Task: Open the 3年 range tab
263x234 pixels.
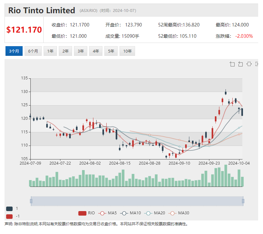Action: coord(80,51)
